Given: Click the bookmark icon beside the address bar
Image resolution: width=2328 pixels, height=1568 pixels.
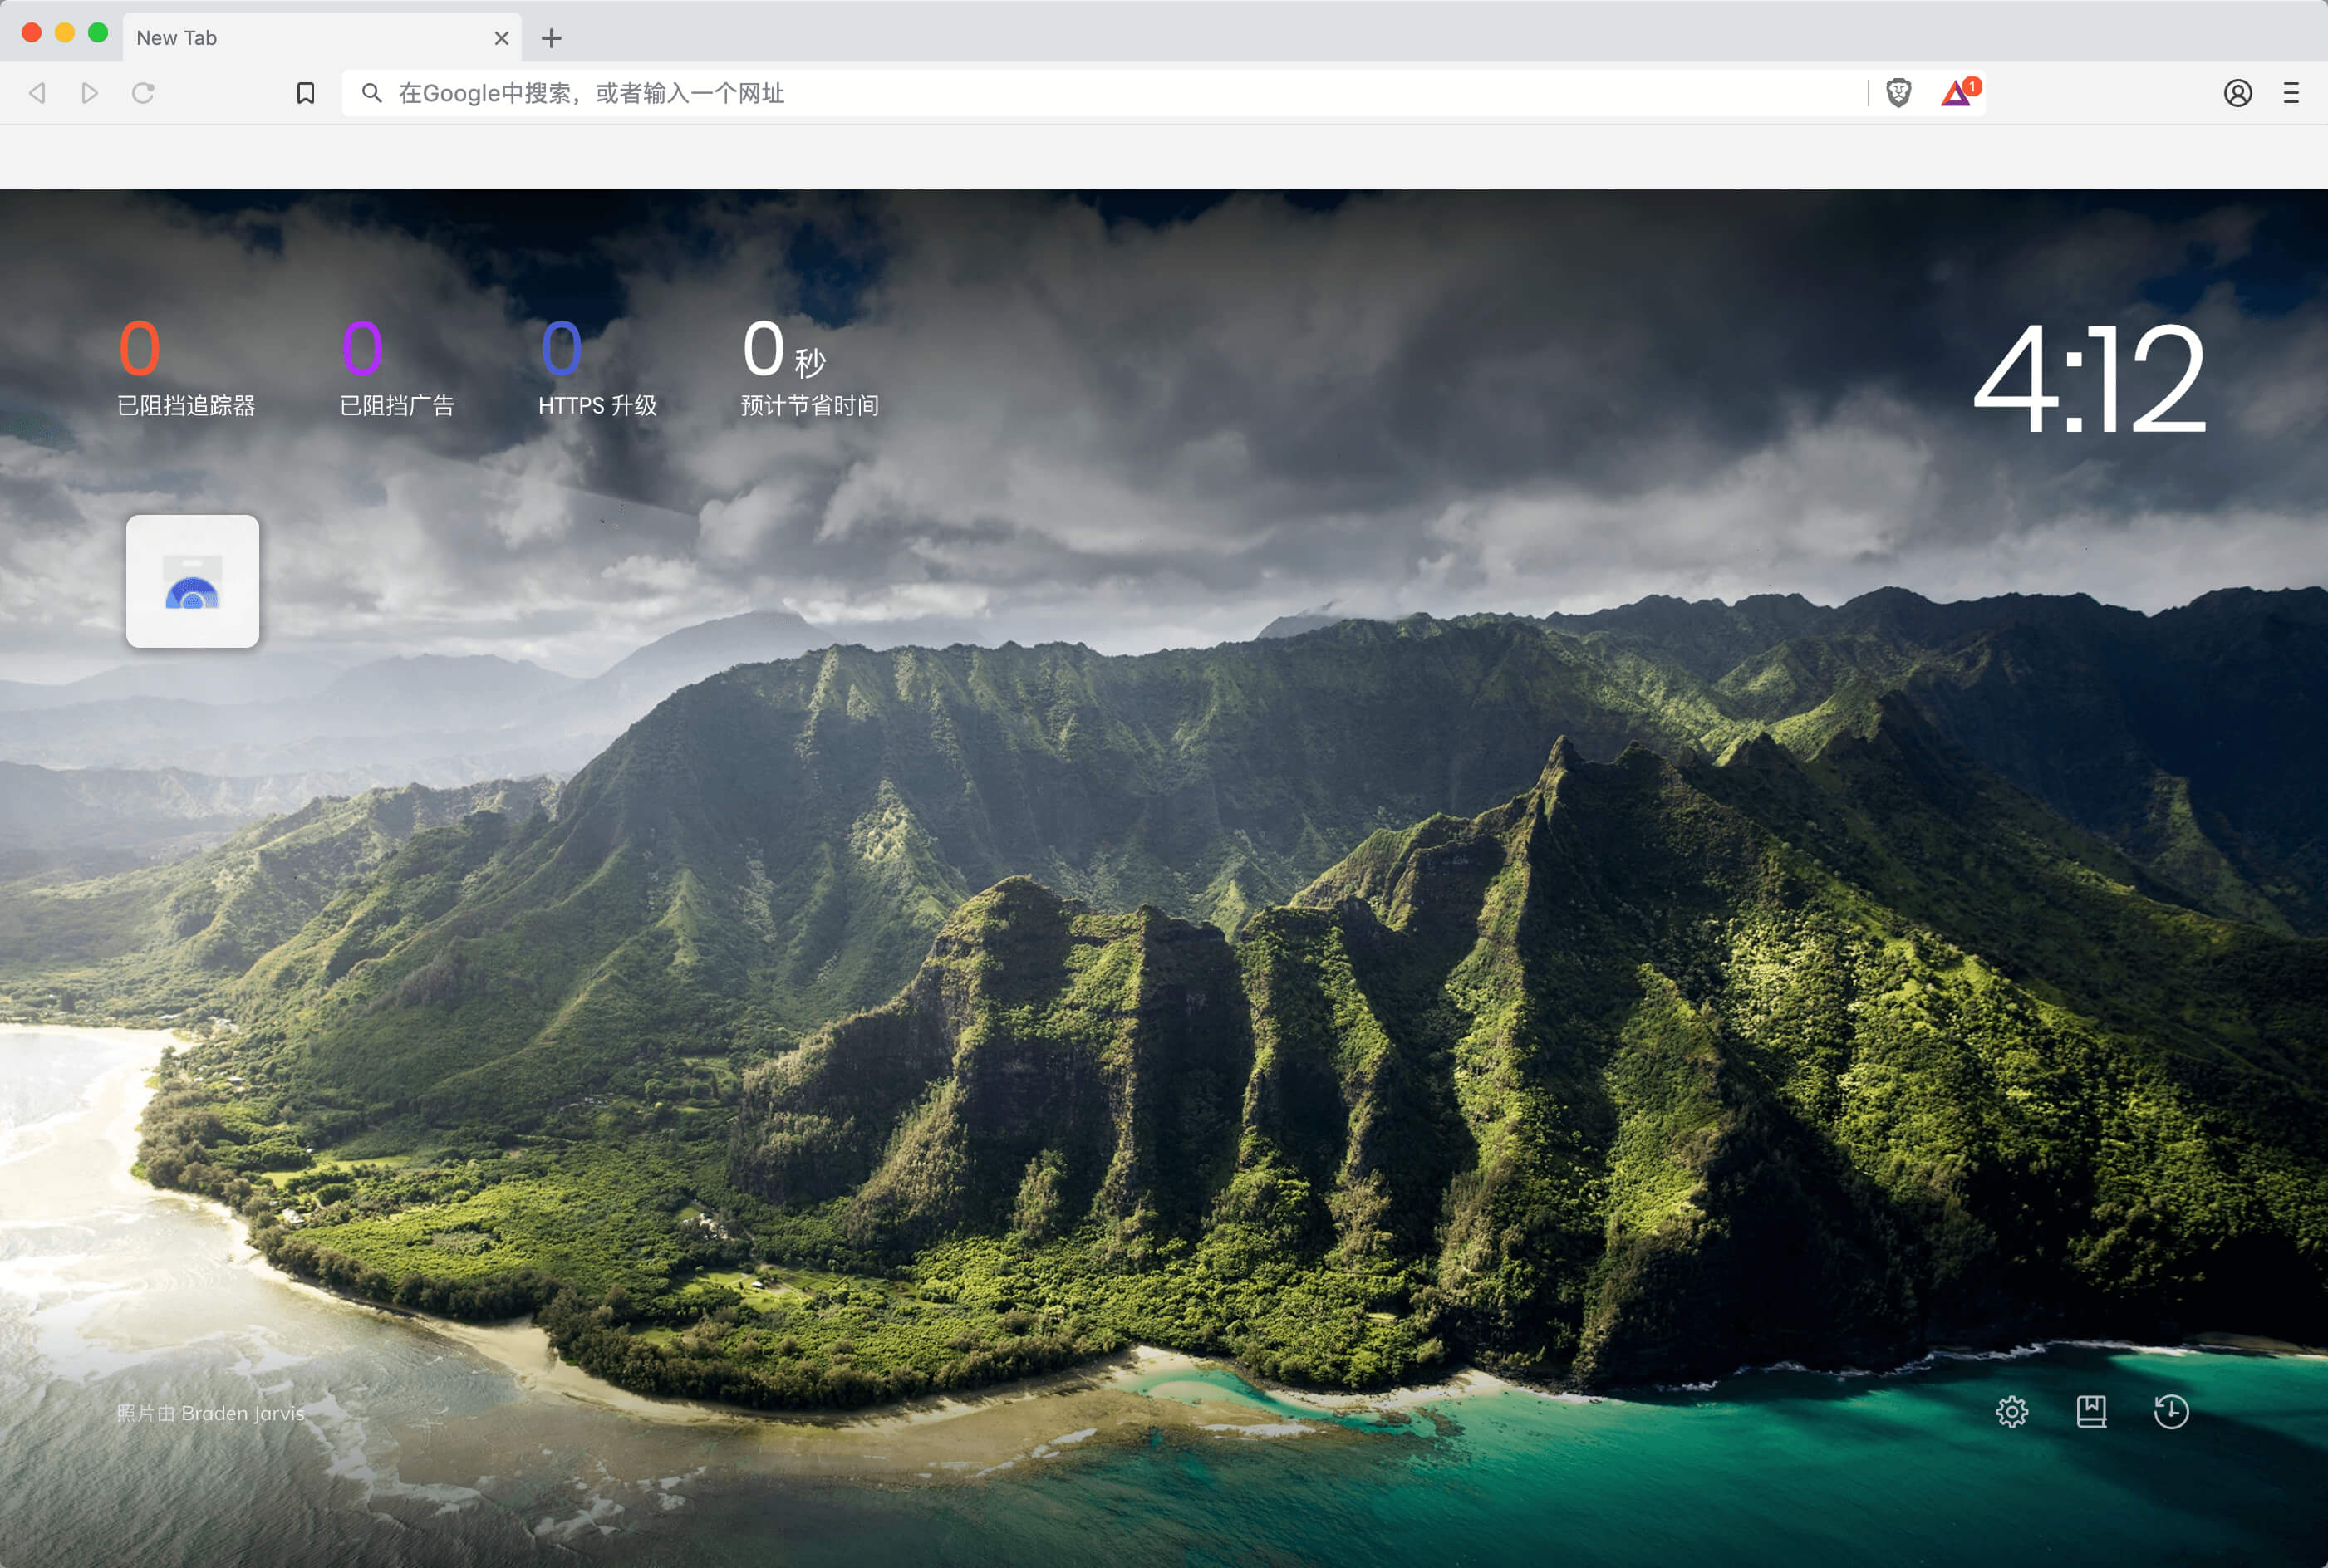Looking at the screenshot, I should coord(305,93).
